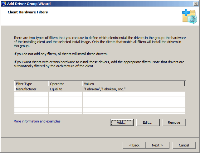Remove the selected filter

point(174,122)
